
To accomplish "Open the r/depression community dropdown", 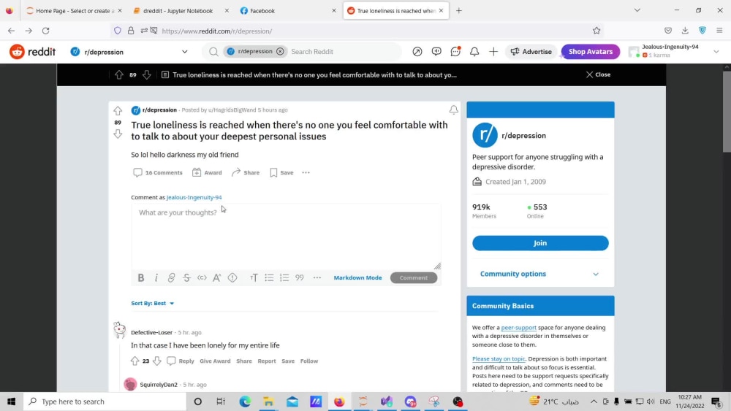I will (x=129, y=52).
